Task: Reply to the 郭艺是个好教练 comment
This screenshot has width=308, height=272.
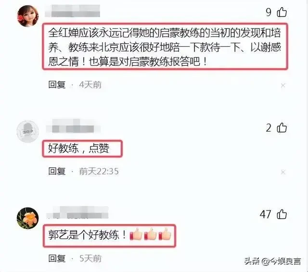Action: coord(57,258)
